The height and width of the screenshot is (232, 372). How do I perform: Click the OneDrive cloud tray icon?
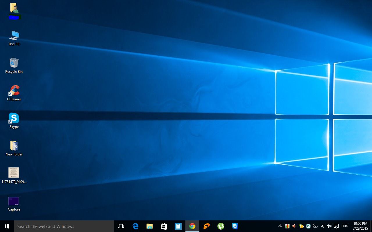tap(280, 226)
